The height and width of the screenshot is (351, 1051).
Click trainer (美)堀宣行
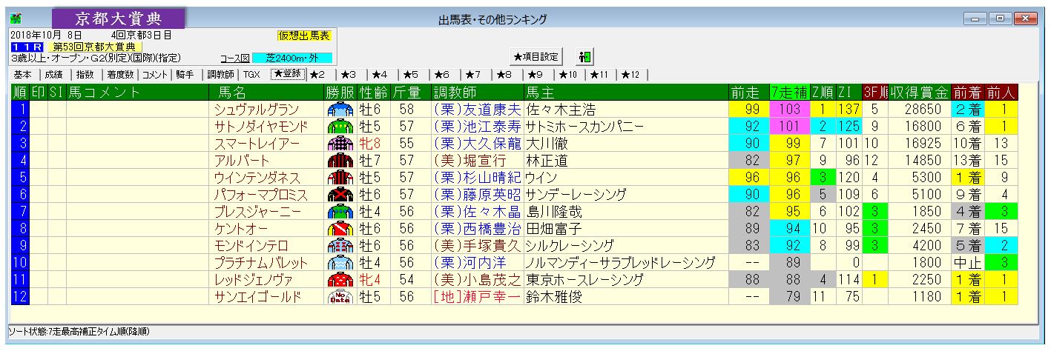tap(471, 160)
